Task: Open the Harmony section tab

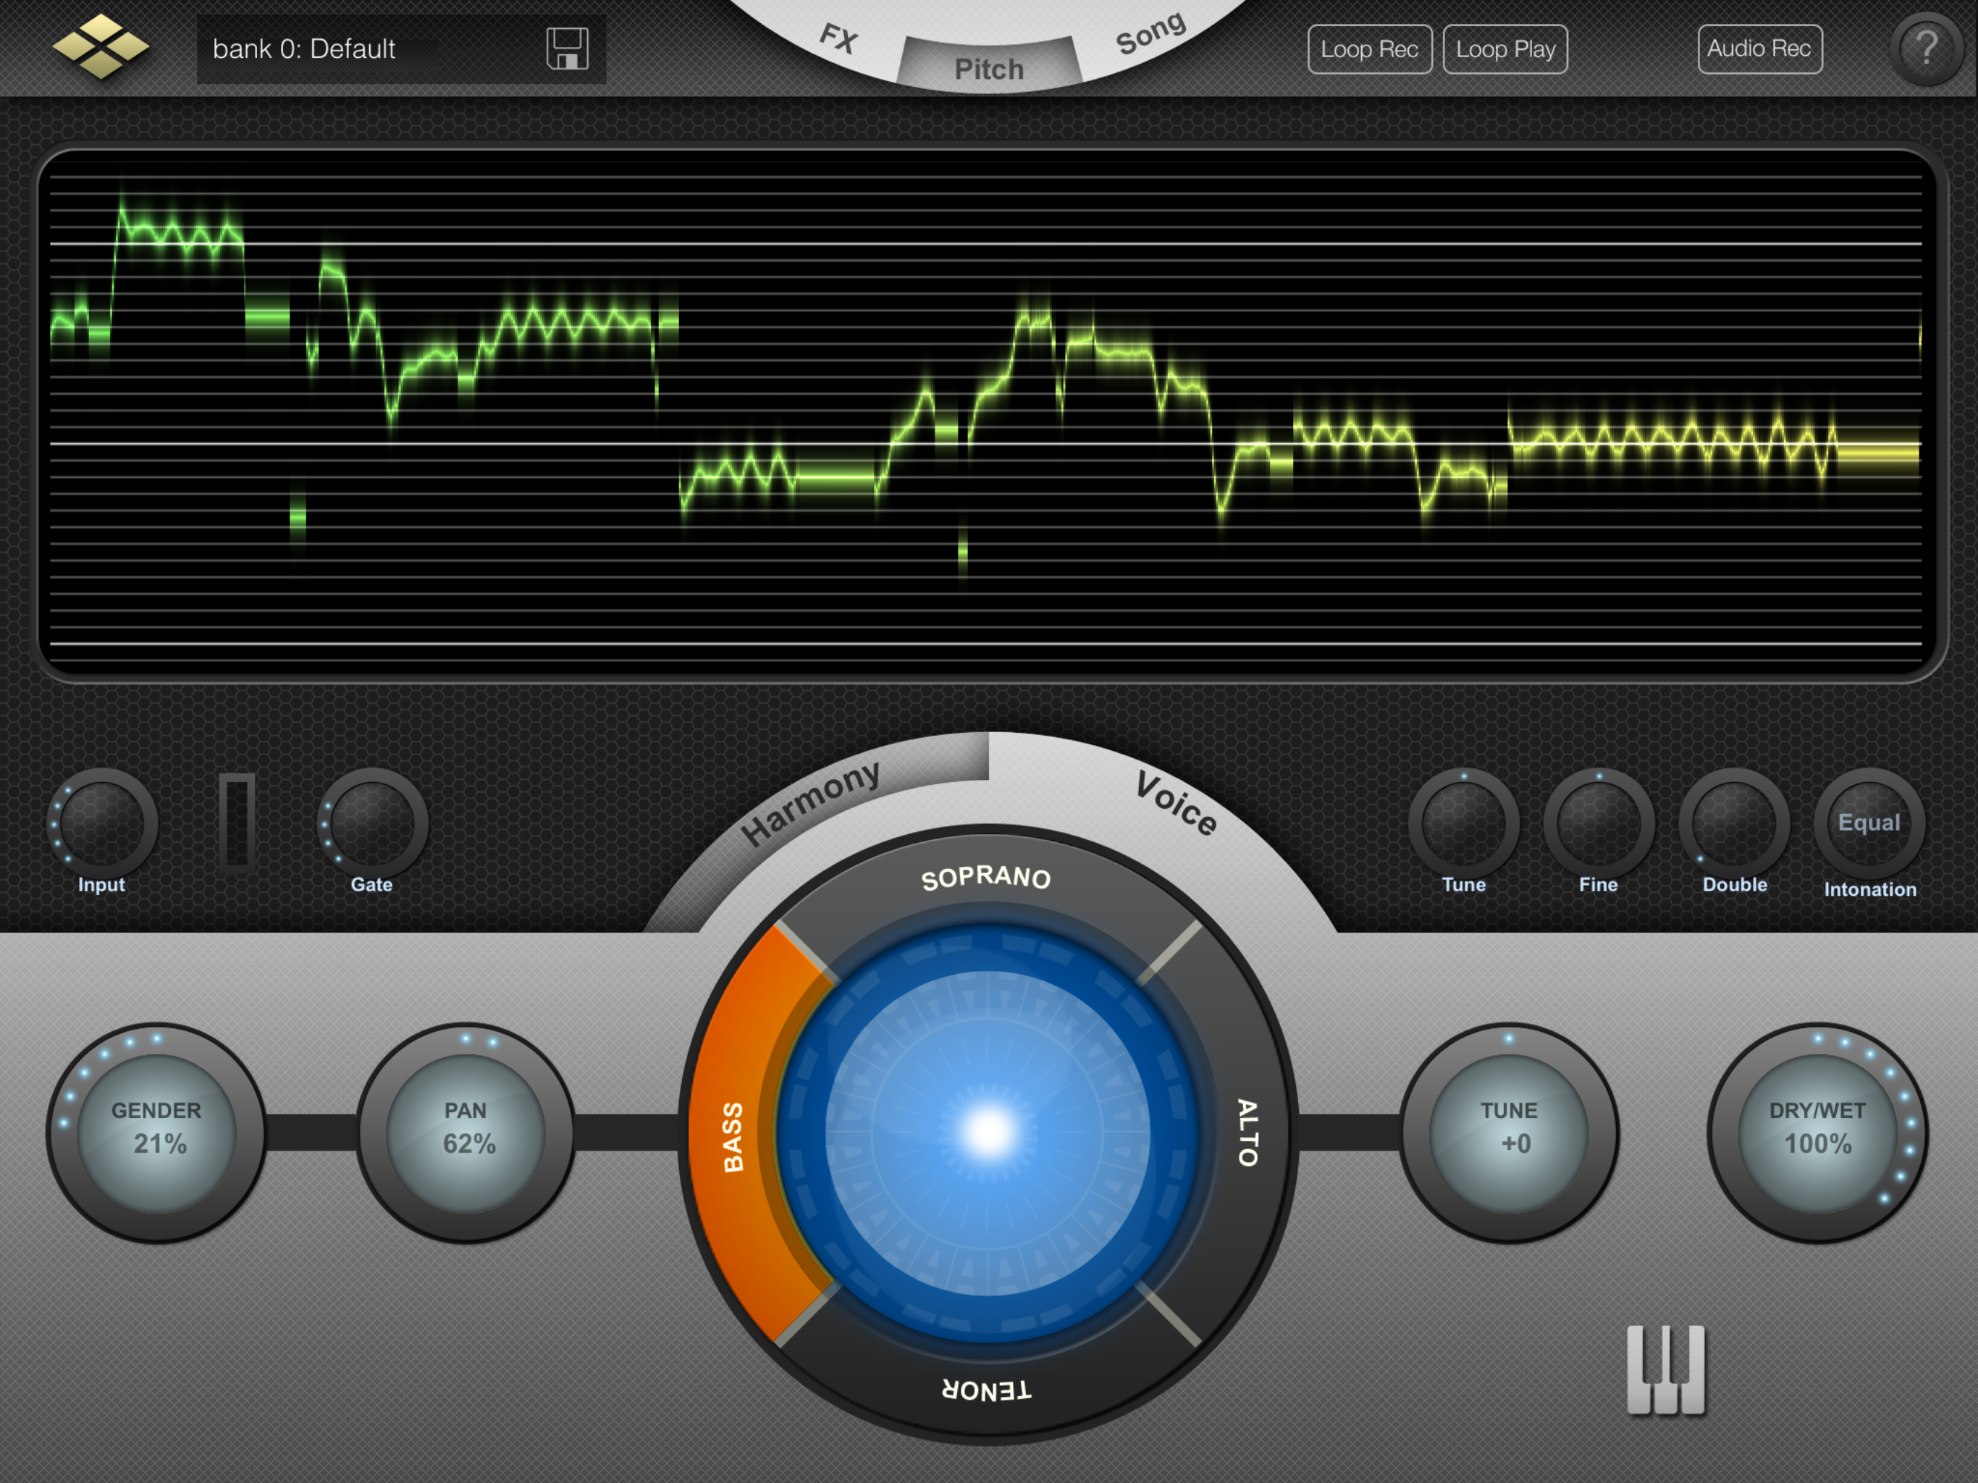Action: (810, 802)
